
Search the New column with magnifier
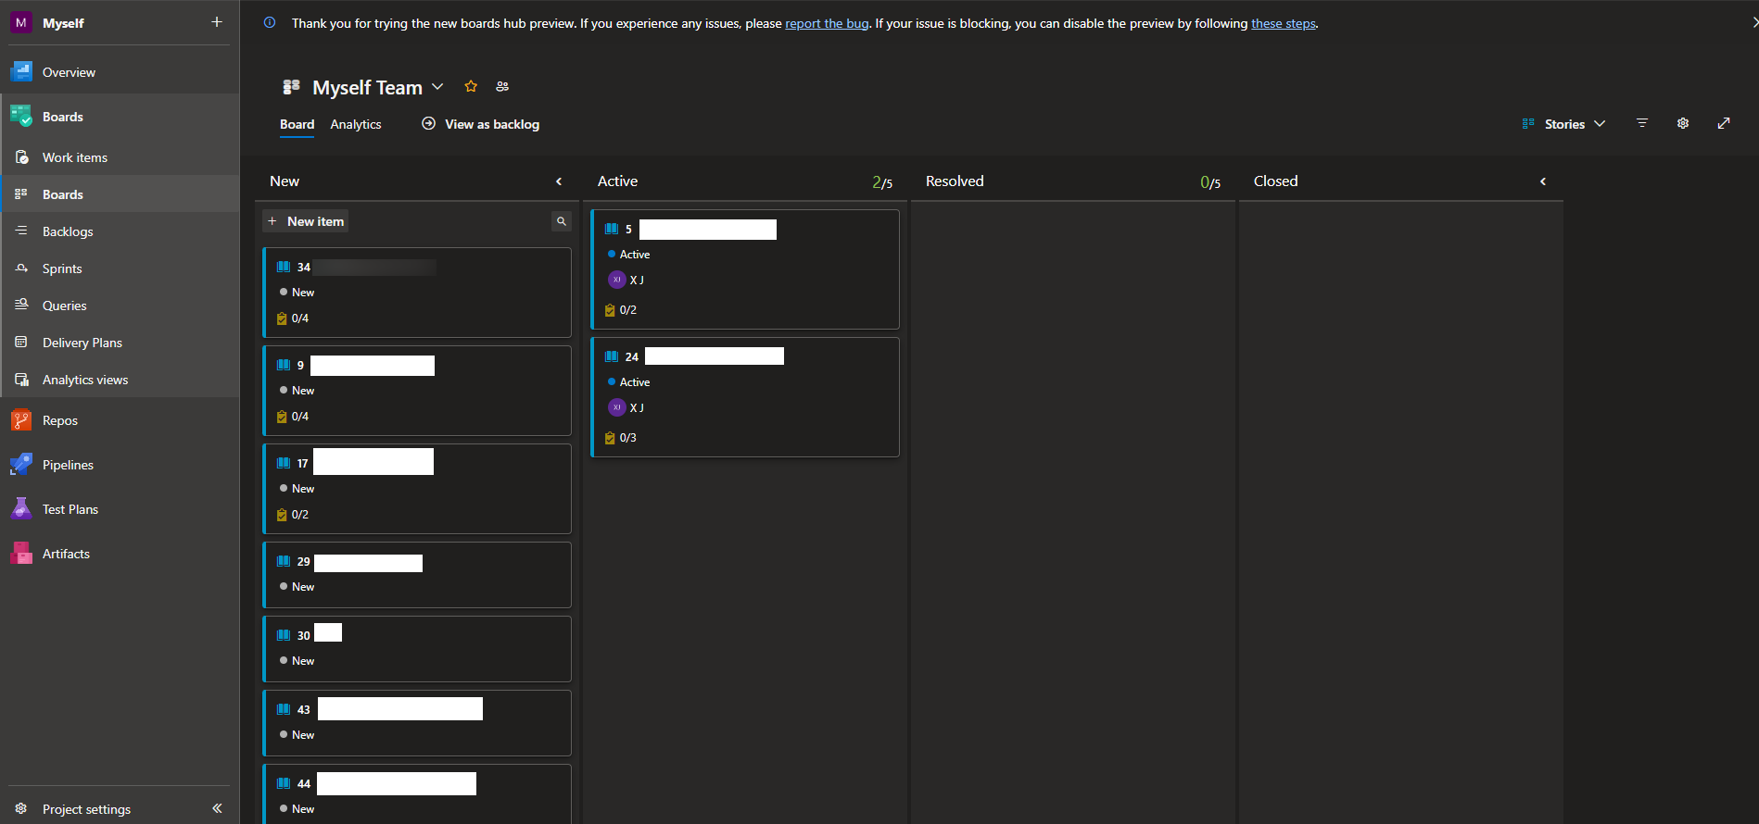[x=561, y=221]
